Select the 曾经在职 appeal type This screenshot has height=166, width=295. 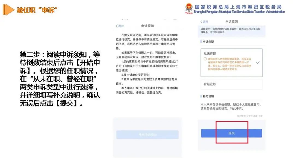click(x=231, y=84)
